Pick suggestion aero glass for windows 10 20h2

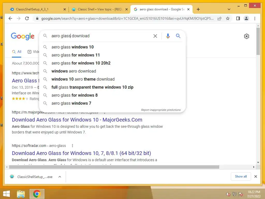tap(112, 63)
